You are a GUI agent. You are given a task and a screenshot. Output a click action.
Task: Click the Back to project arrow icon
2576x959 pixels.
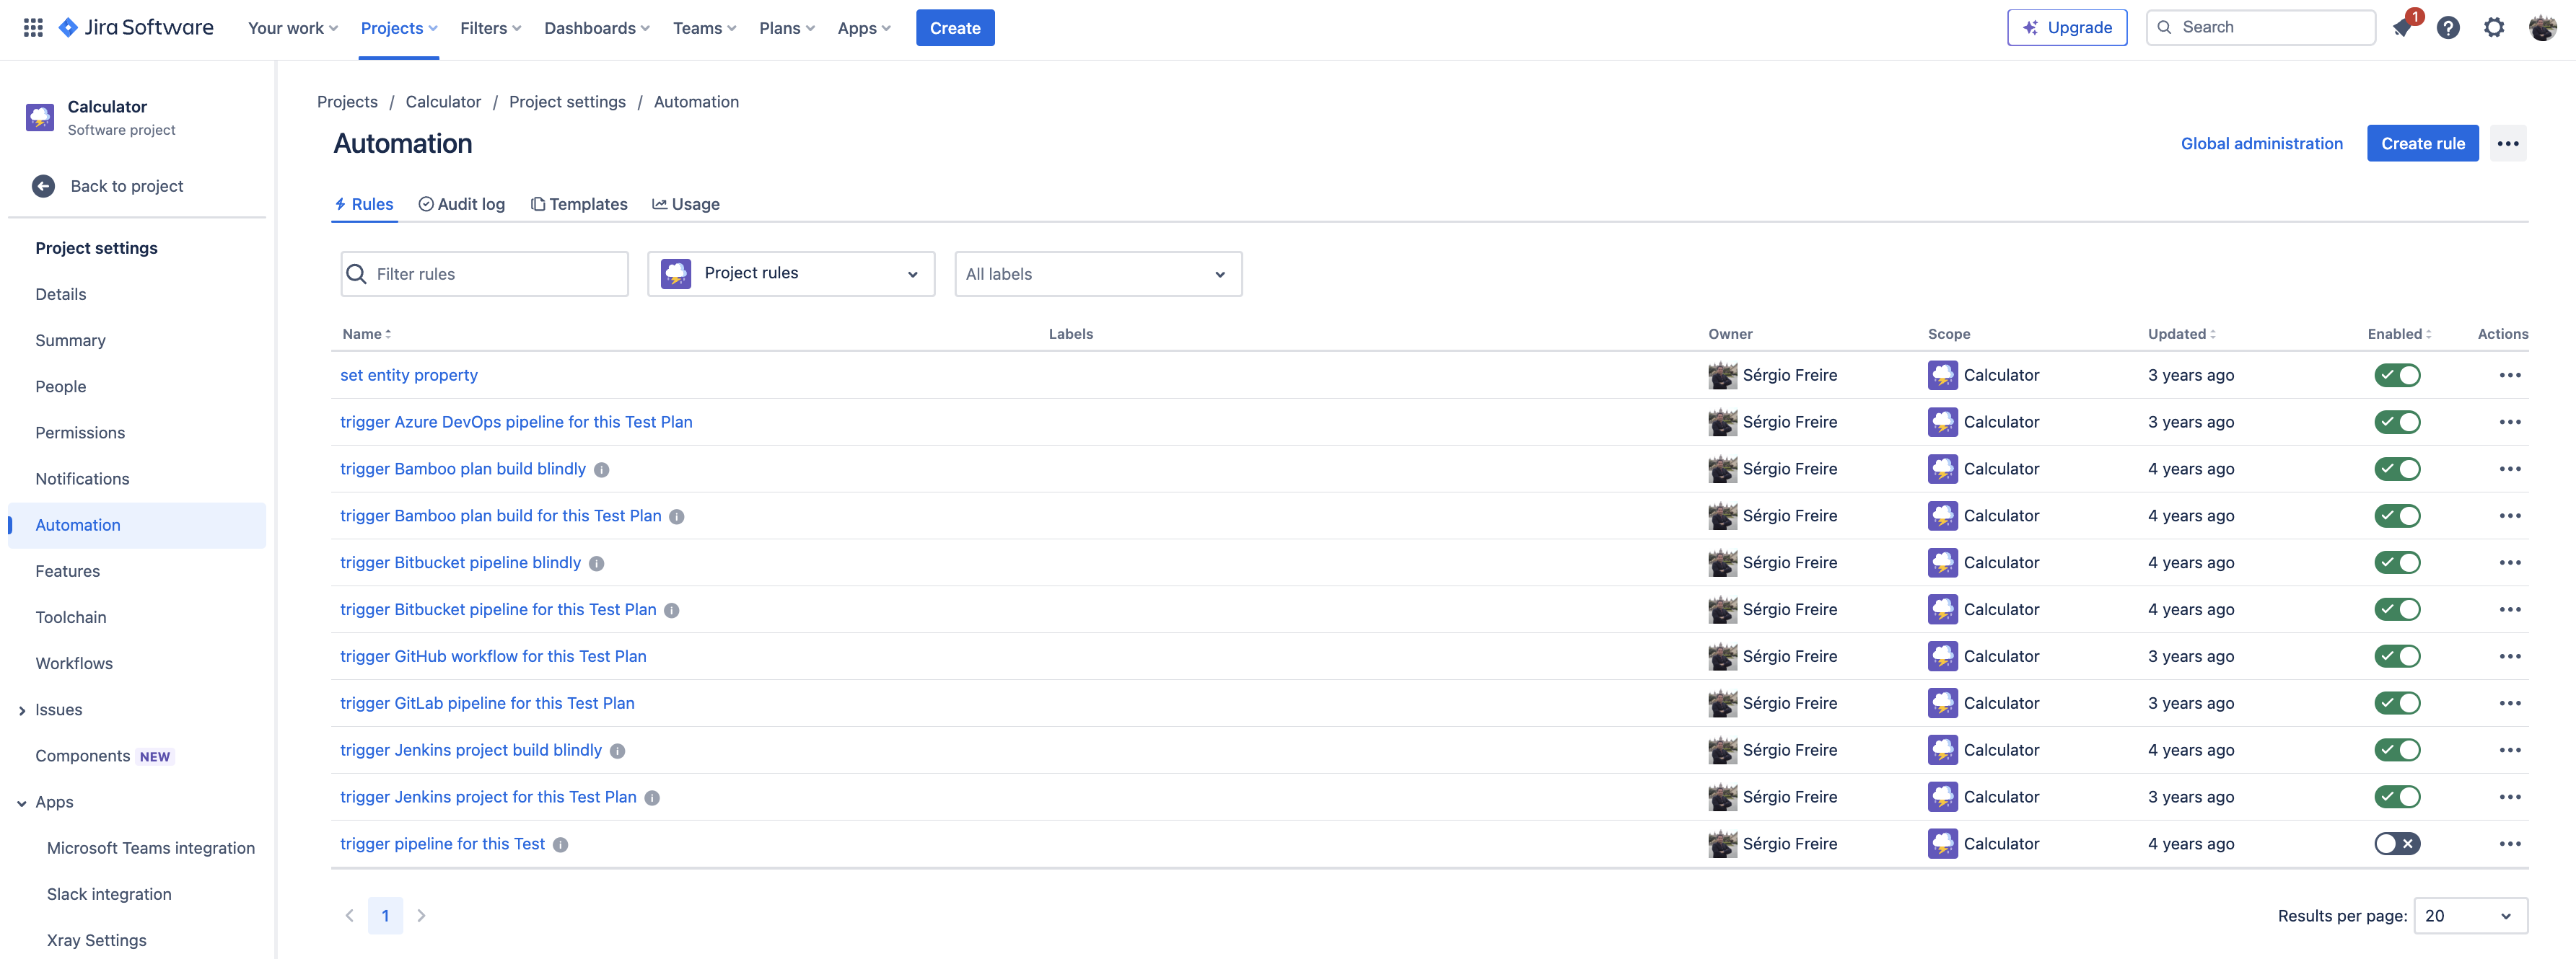click(x=43, y=186)
